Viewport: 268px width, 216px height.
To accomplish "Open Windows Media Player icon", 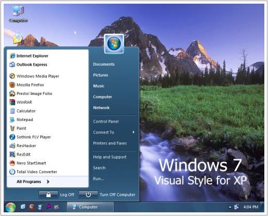I will (12, 76).
